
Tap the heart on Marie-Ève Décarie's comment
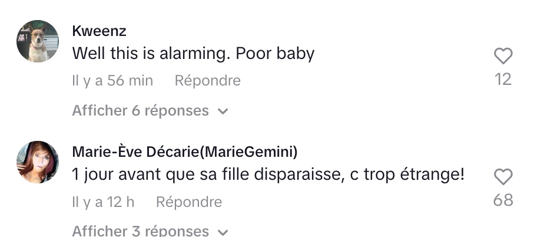coord(503,176)
